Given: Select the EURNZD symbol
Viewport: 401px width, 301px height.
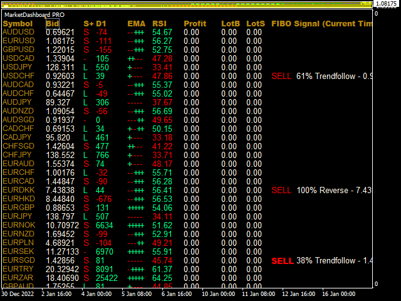Looking at the screenshot, I should tap(18, 234).
